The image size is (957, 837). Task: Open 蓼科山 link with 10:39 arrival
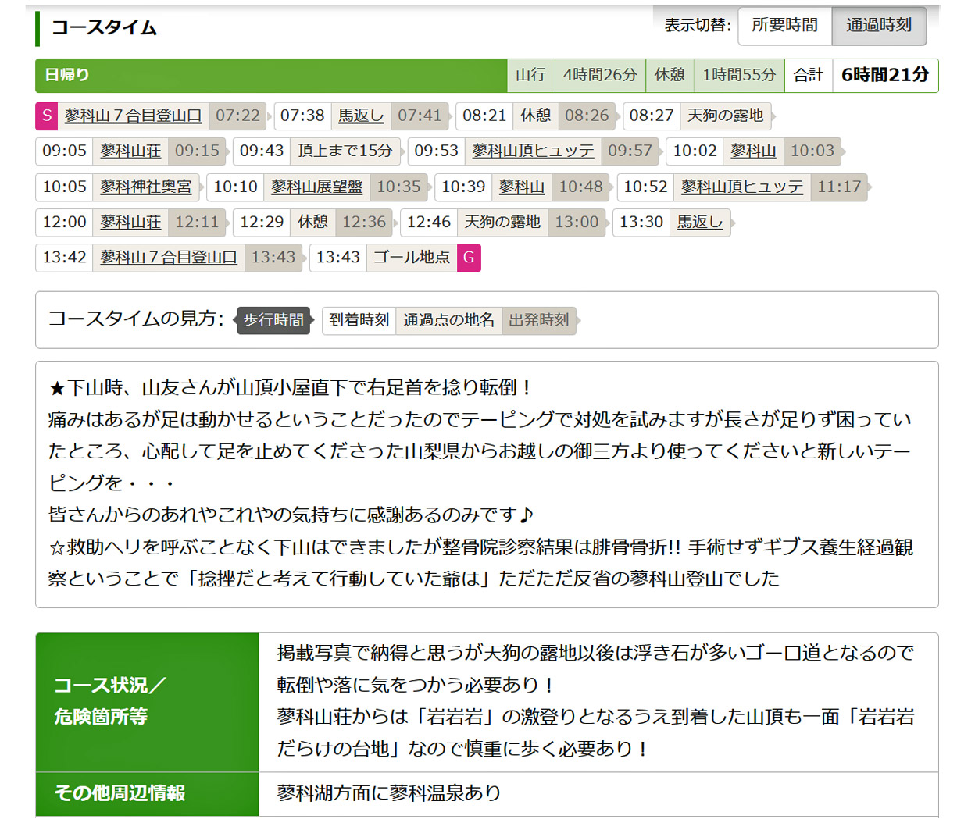coord(521,187)
